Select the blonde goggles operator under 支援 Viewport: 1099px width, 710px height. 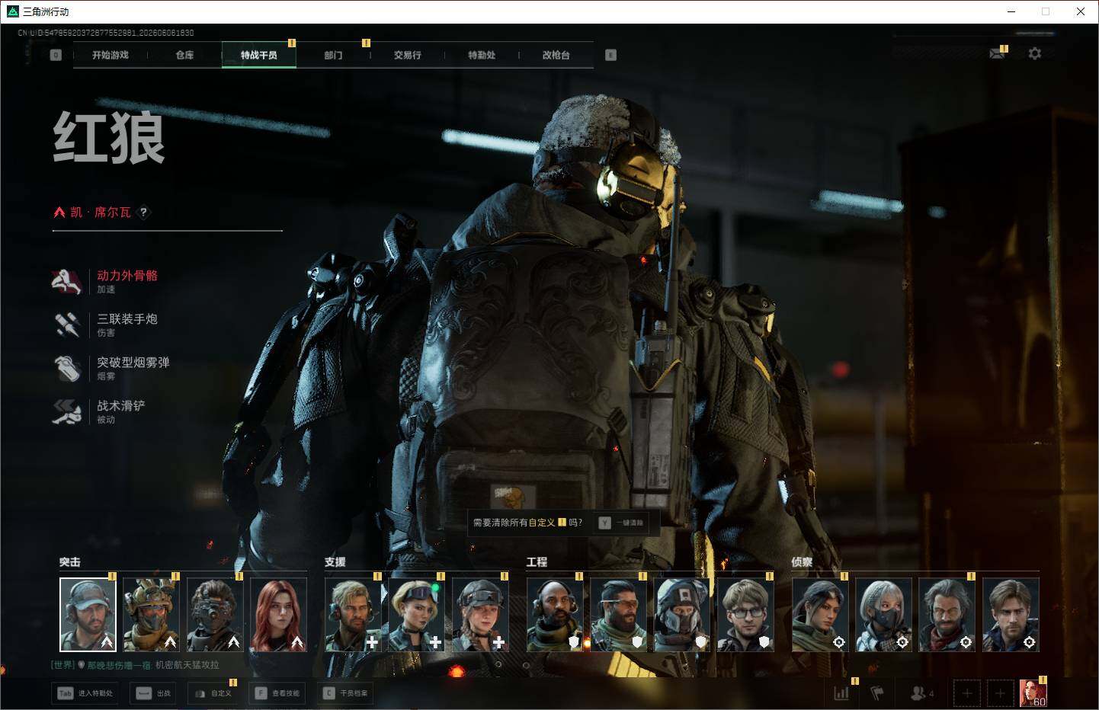[x=417, y=615]
